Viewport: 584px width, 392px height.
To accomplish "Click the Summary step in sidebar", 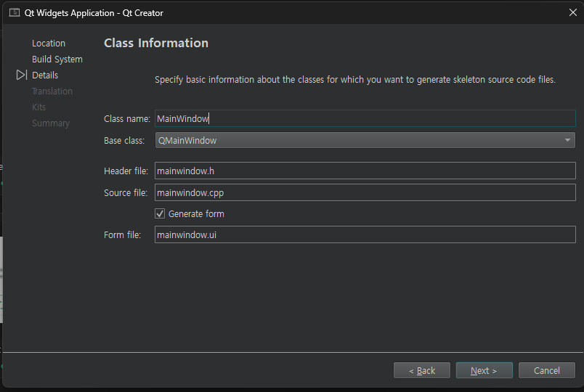I will (51, 123).
